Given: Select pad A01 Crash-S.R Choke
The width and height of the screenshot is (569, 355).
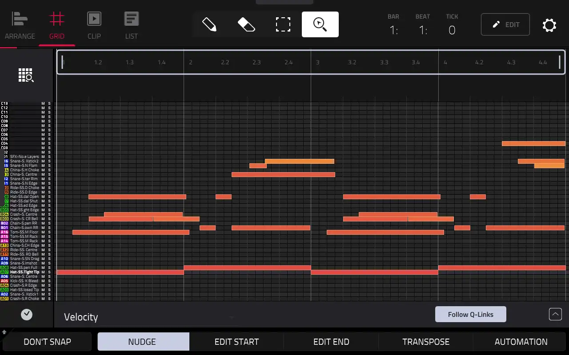Looking at the screenshot, I should [20, 299].
